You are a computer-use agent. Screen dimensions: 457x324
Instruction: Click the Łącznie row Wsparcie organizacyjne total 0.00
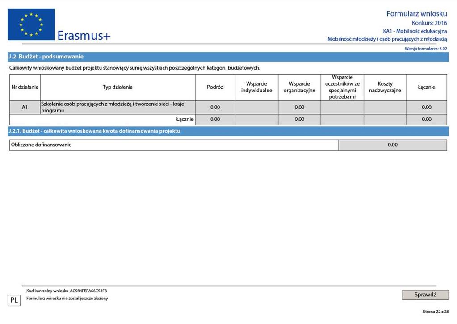(299, 119)
